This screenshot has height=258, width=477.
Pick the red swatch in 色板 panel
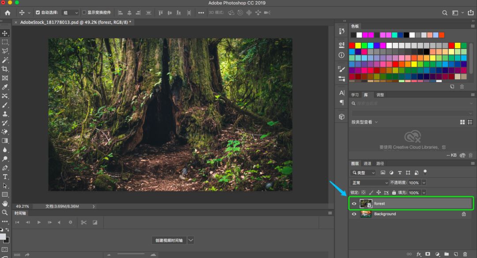(x=352, y=45)
